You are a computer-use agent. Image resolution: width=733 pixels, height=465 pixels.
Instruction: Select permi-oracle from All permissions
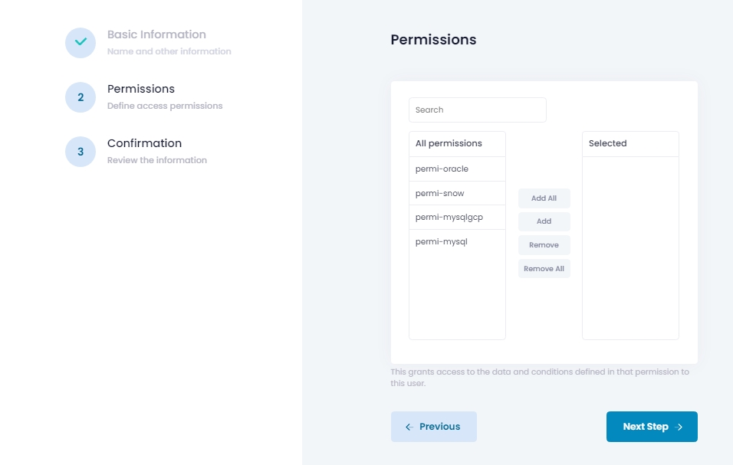(457, 169)
